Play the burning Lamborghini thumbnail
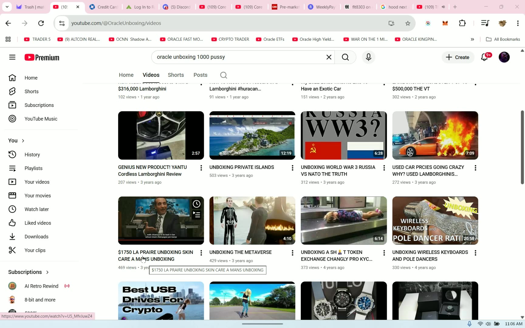Image resolution: width=525 pixels, height=328 pixels. (435, 135)
